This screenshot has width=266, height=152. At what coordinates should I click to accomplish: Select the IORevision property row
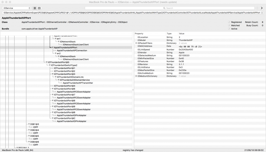pyautogui.click(x=200, y=64)
